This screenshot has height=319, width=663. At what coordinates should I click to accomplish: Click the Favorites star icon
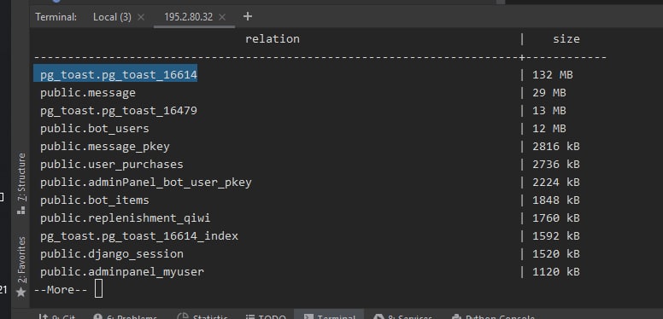click(21, 292)
